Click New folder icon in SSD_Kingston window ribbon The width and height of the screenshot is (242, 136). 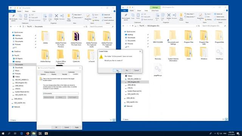click(181, 17)
